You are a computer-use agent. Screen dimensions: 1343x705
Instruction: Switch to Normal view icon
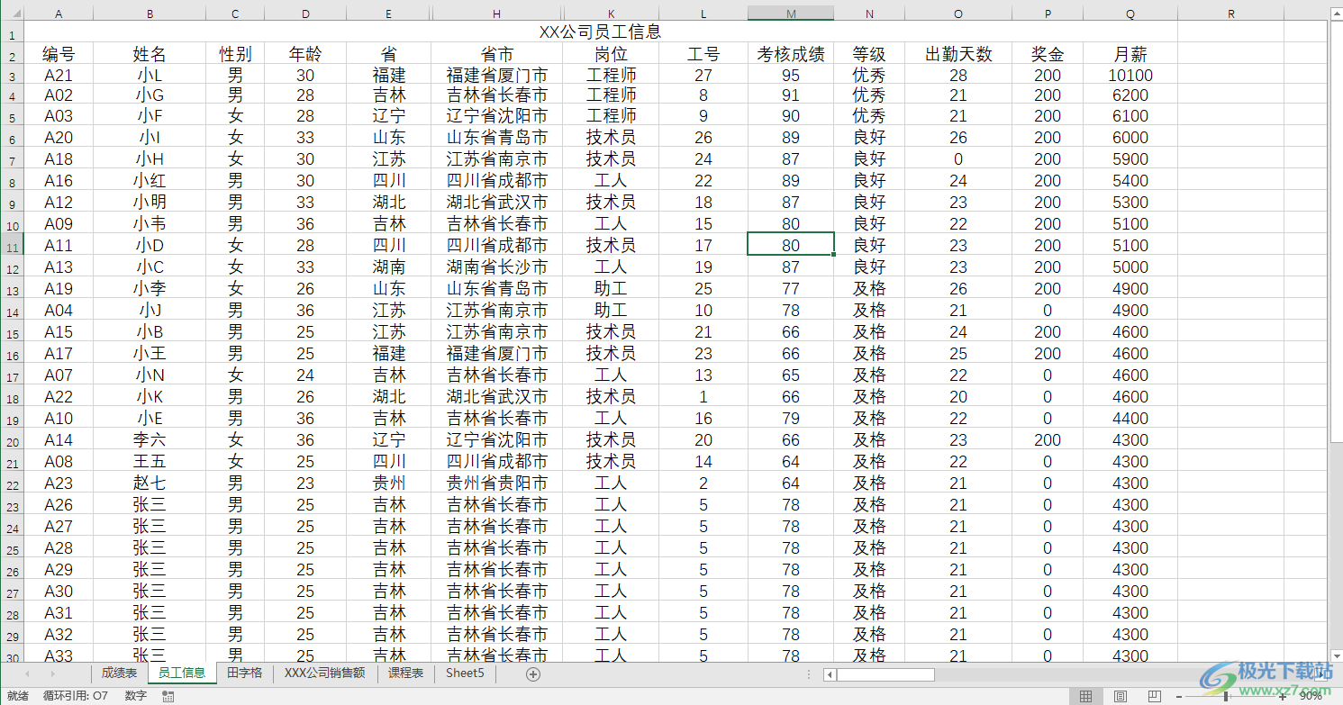(1086, 696)
